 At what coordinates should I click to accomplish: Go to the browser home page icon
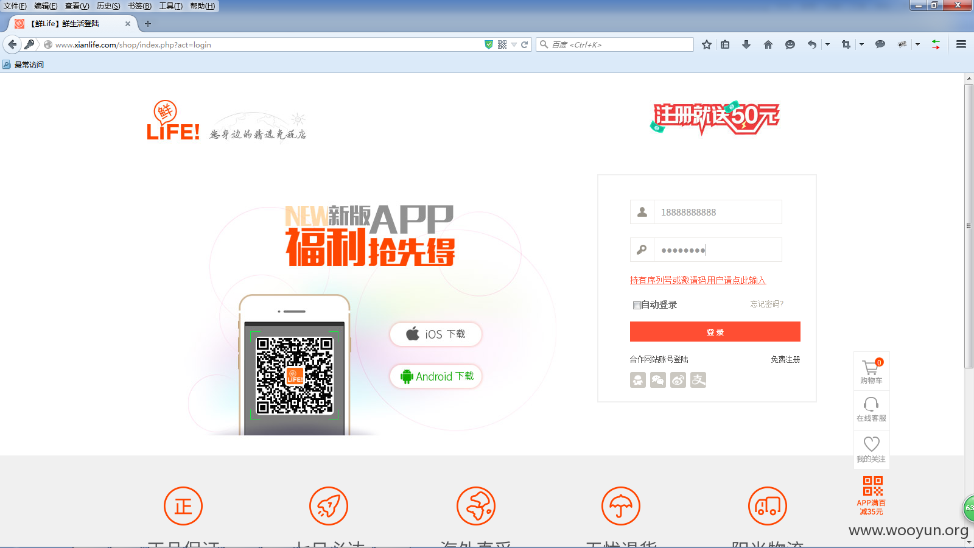(x=768, y=44)
